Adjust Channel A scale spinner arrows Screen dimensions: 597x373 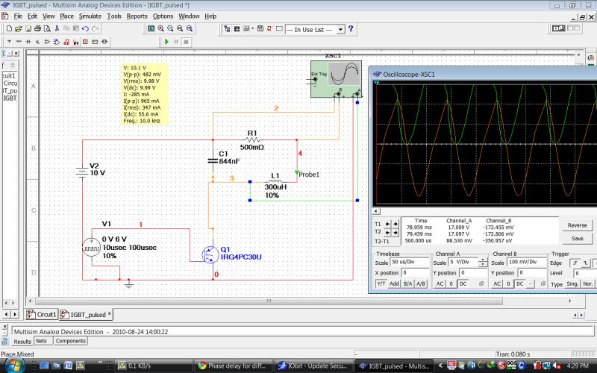pos(483,263)
